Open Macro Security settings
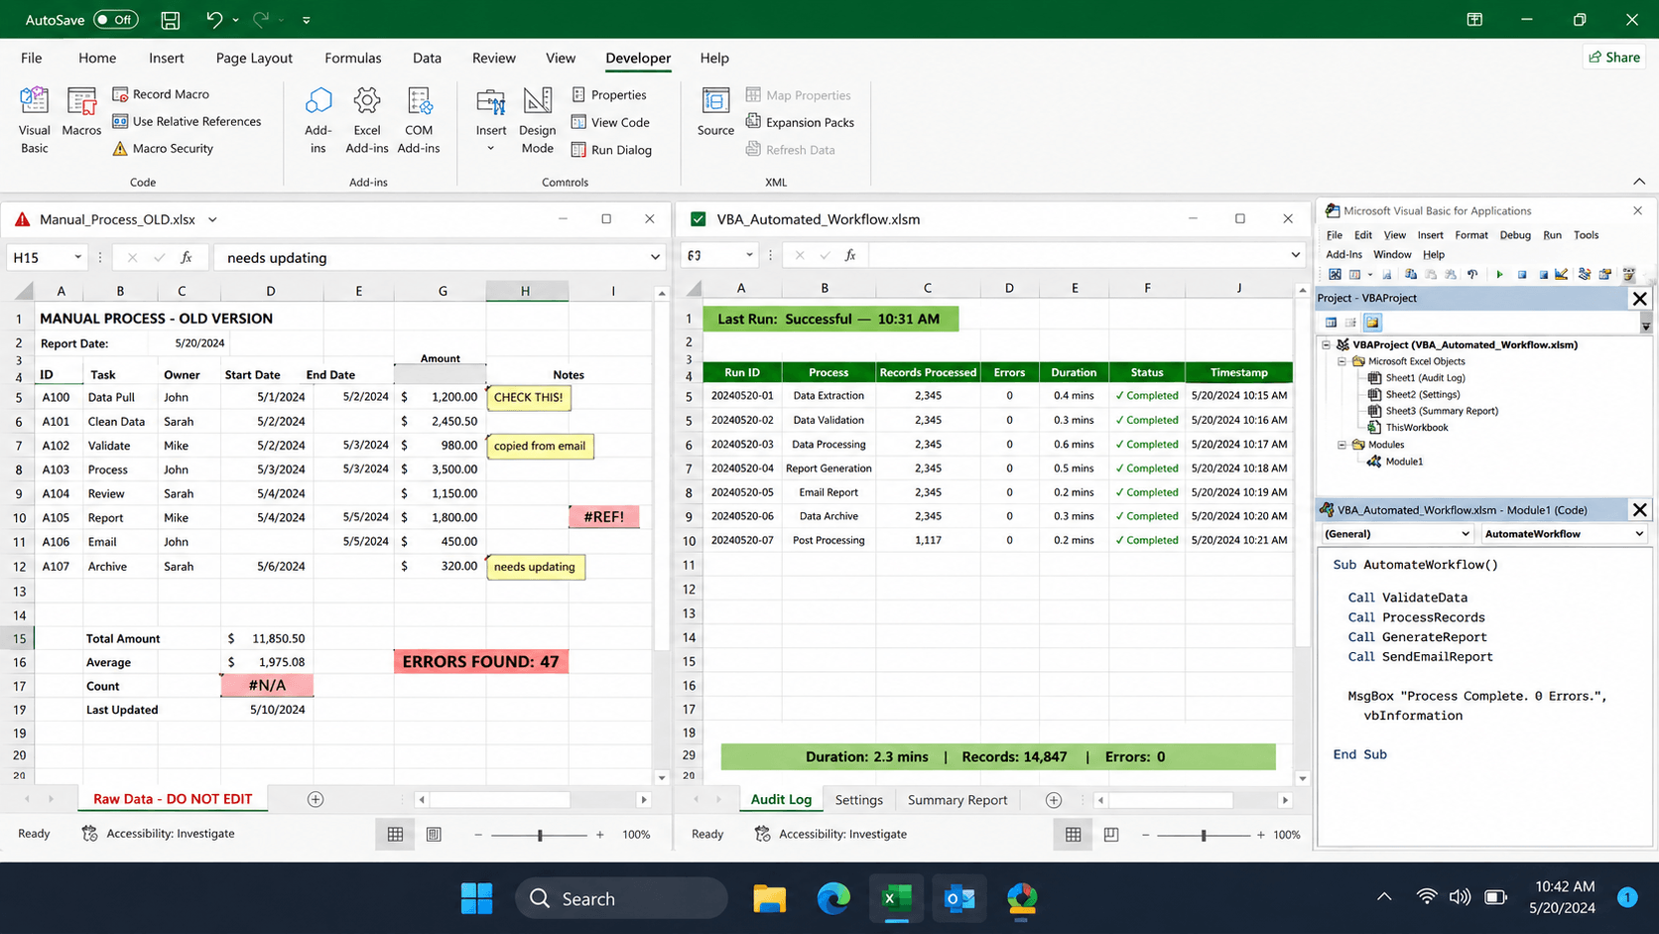This screenshot has width=1659, height=934. (163, 149)
